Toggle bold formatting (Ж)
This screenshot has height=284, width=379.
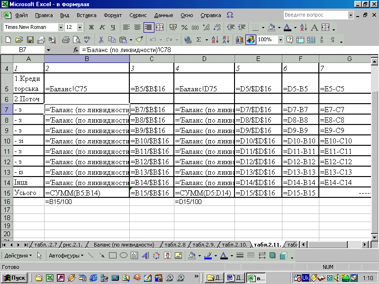pyautogui.click(x=91, y=27)
